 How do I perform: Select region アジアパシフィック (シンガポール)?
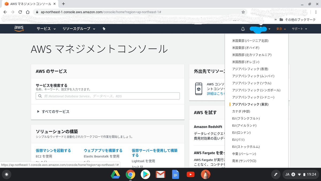(256, 90)
